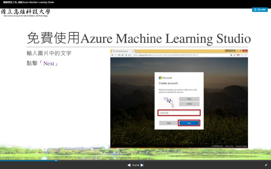Screen dimensions: 271x169
Task: Click the Audio captcha button in the pictured dialog
Action: [x=189, y=104]
